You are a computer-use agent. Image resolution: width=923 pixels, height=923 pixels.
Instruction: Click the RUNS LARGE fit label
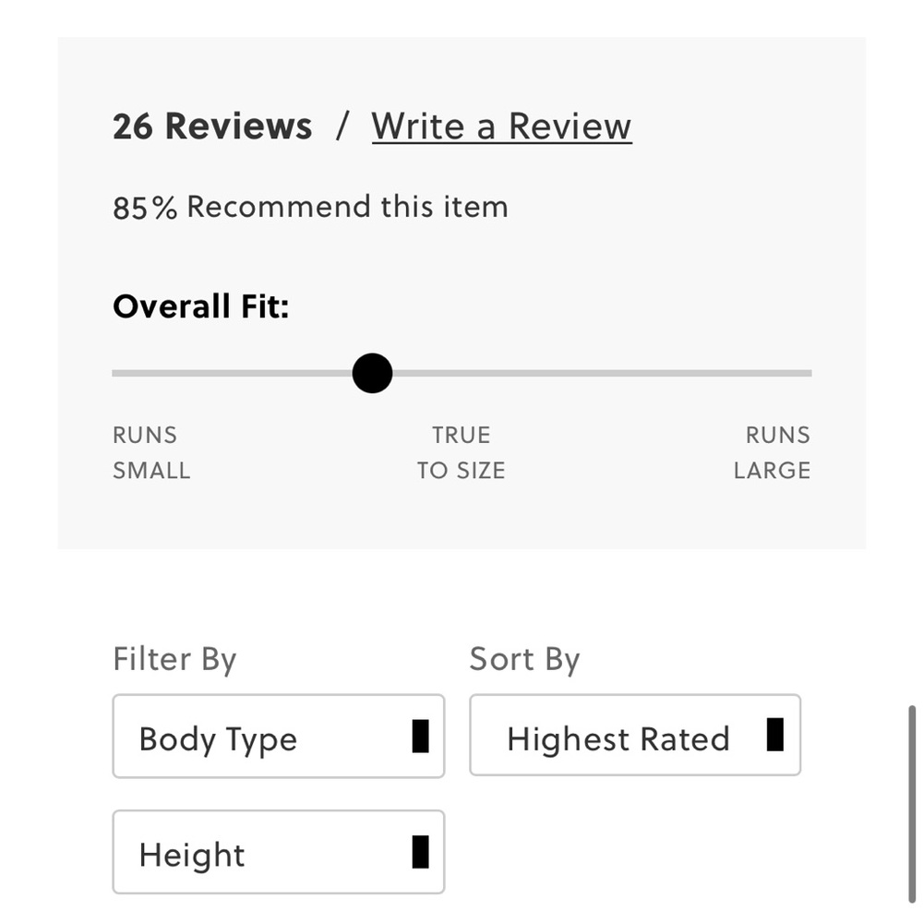click(773, 452)
